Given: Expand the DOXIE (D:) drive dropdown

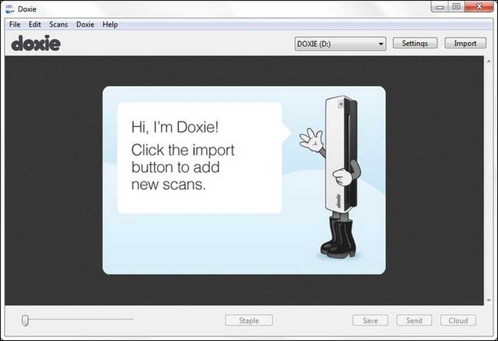Looking at the screenshot, I should [x=340, y=44].
